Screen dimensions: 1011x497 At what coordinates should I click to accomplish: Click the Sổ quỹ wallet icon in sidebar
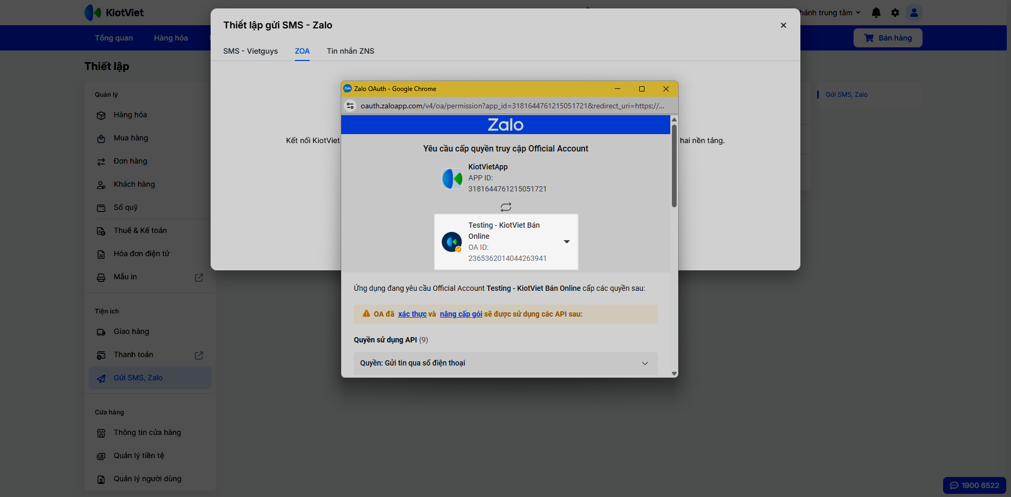tap(101, 208)
